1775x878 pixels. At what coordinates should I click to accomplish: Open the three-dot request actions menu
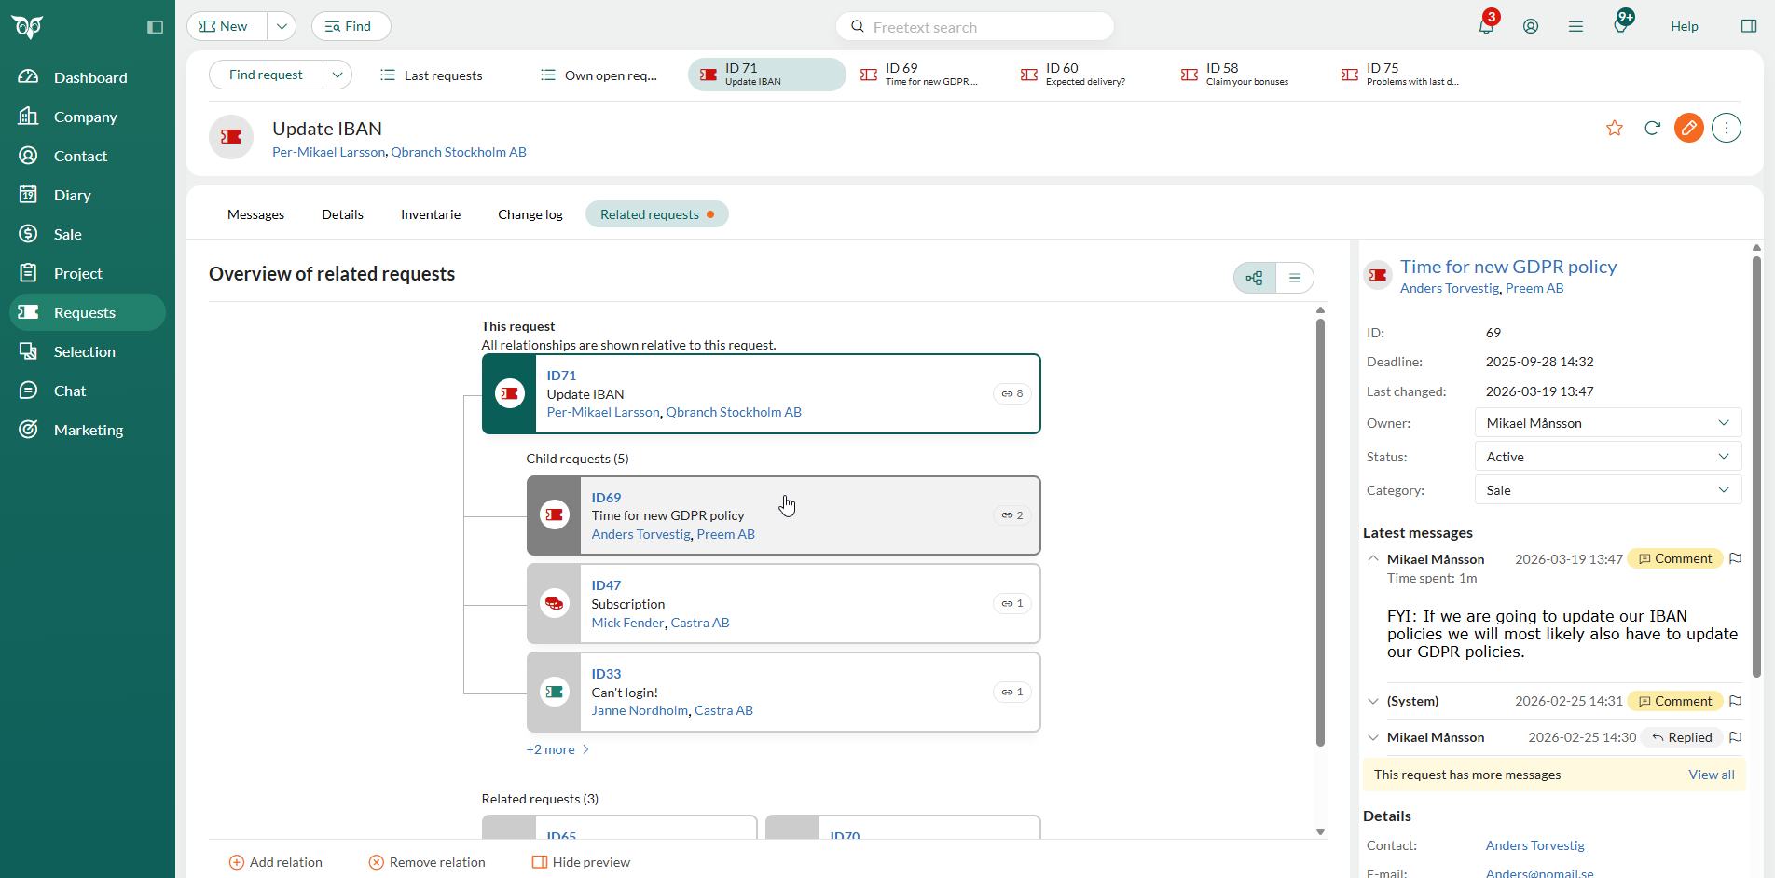[1726, 129]
